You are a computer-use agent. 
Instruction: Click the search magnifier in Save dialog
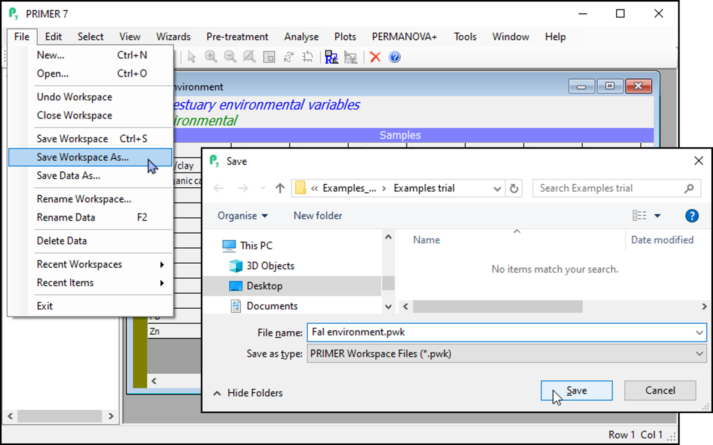689,188
